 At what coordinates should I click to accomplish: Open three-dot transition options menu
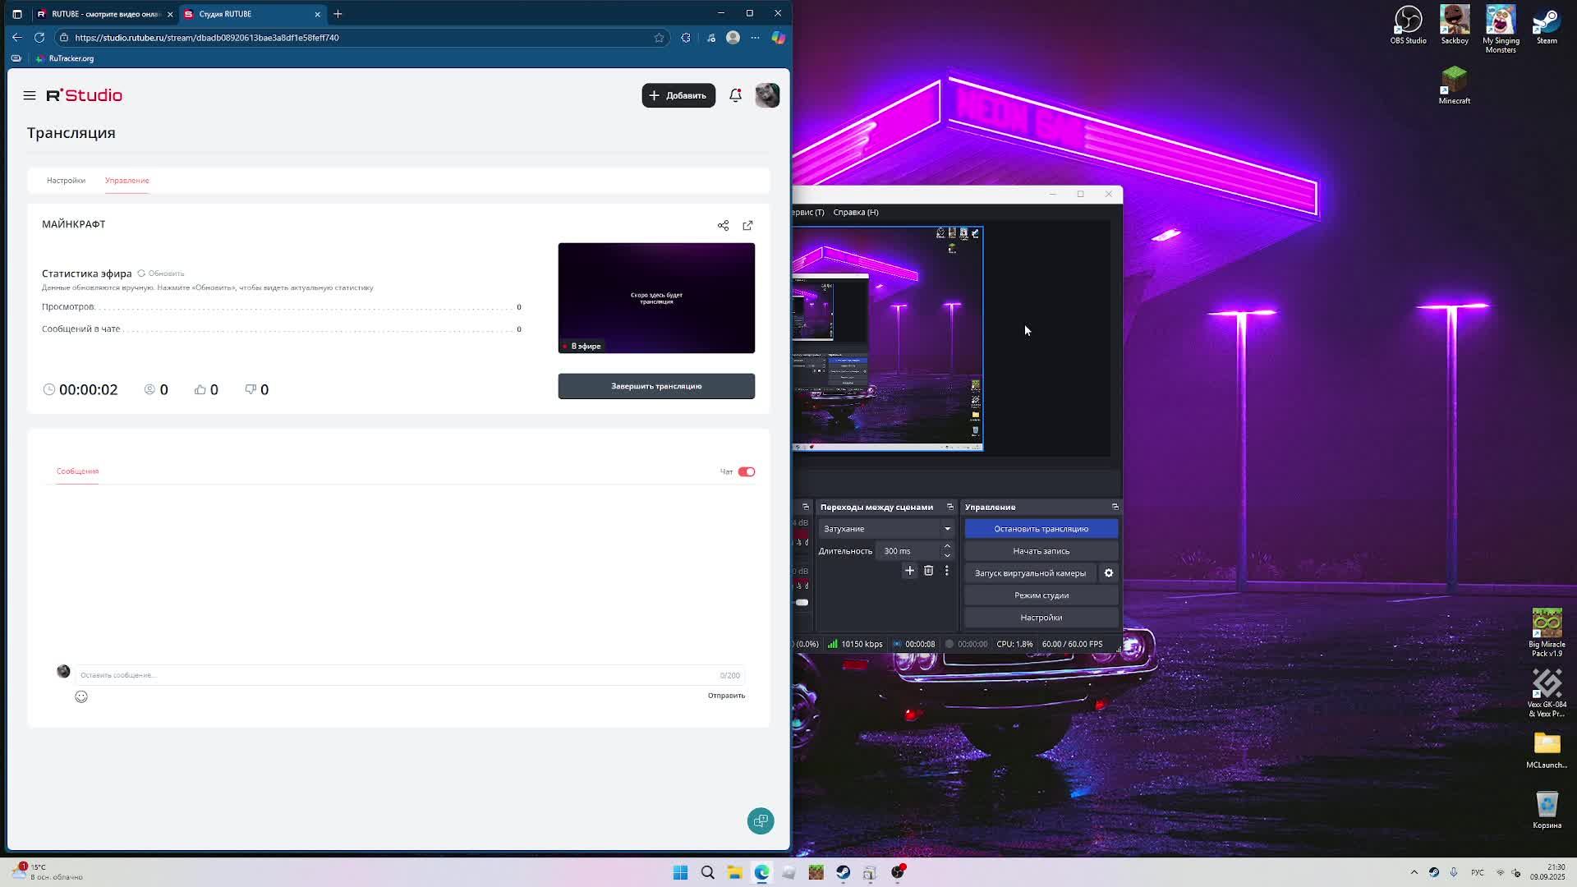tap(946, 571)
